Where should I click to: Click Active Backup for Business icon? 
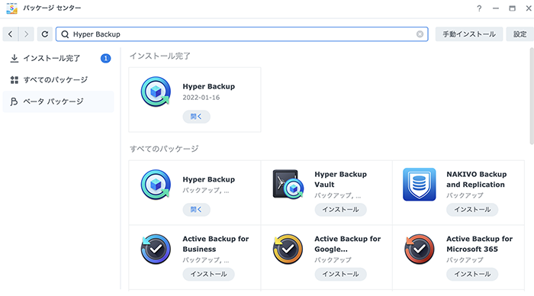tap(156, 249)
